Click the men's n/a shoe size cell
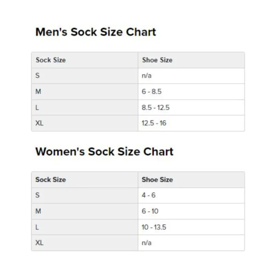The width and height of the screenshot is (276, 276). [147, 76]
